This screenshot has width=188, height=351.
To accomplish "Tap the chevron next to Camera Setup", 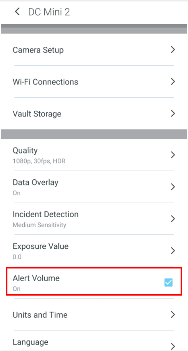I will coord(172,50).
